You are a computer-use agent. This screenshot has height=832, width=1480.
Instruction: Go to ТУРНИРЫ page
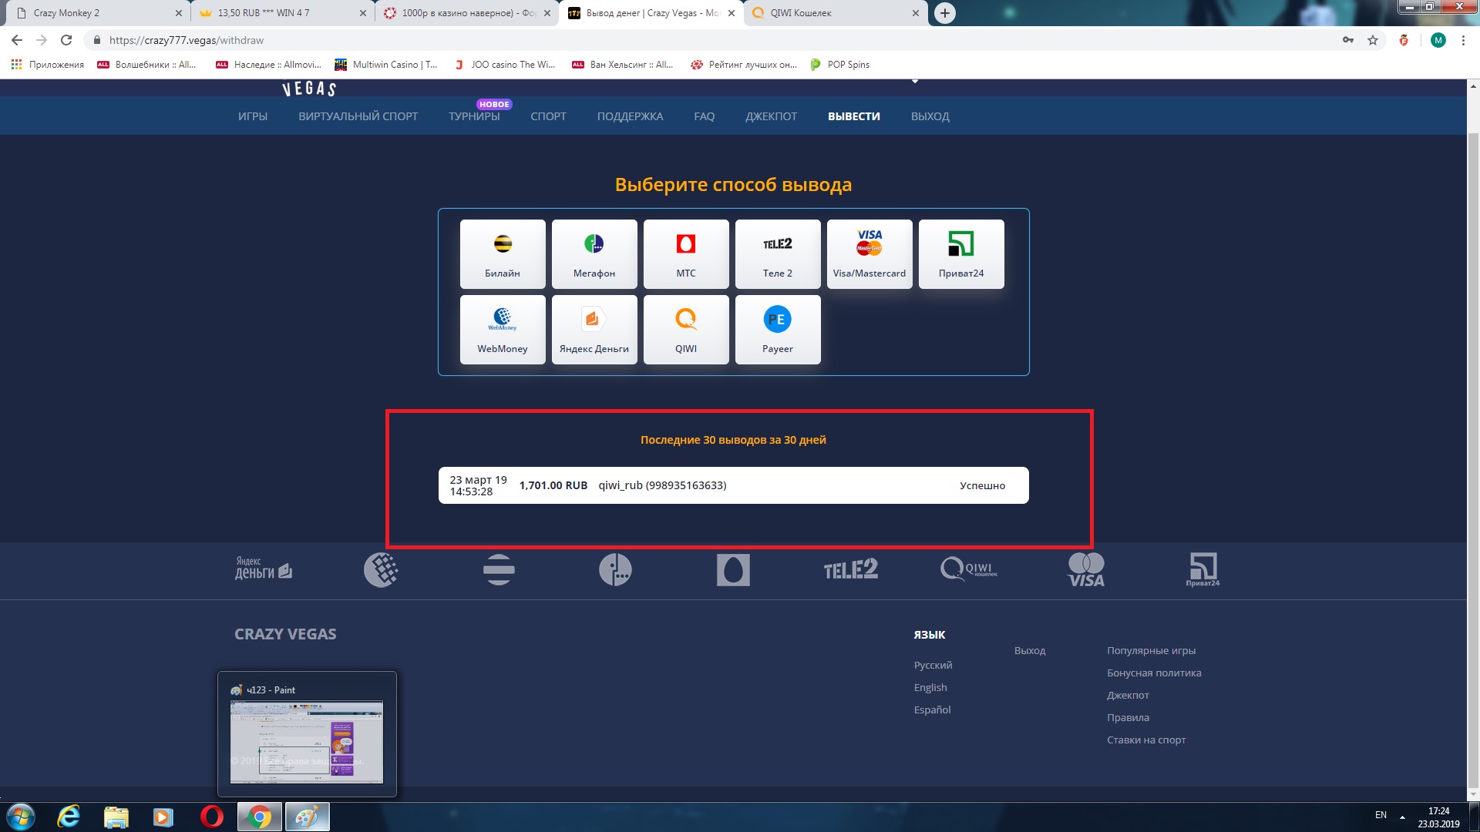pyautogui.click(x=474, y=116)
